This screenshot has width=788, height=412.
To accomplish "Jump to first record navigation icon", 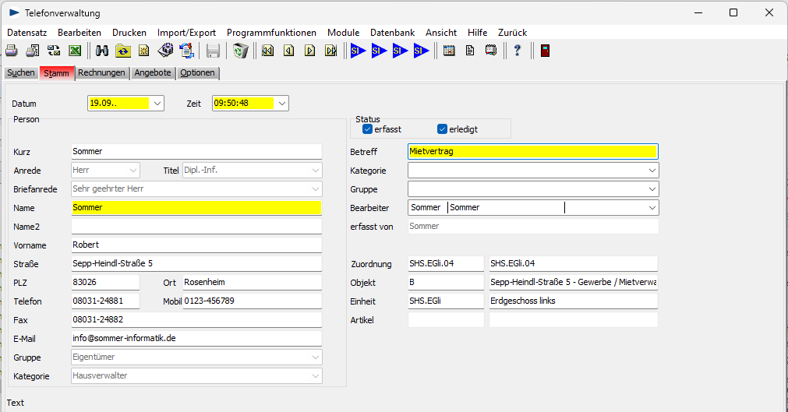I will click(x=268, y=51).
